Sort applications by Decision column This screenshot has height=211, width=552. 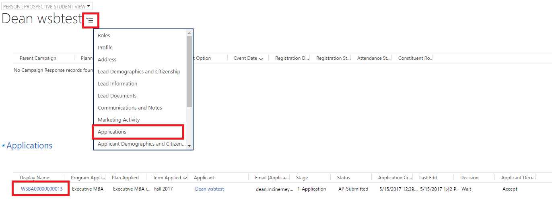469,178
